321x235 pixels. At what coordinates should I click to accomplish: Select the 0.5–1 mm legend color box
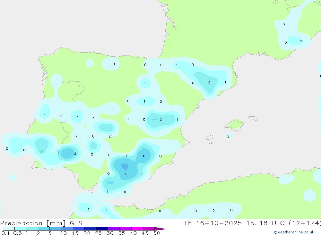(21, 229)
